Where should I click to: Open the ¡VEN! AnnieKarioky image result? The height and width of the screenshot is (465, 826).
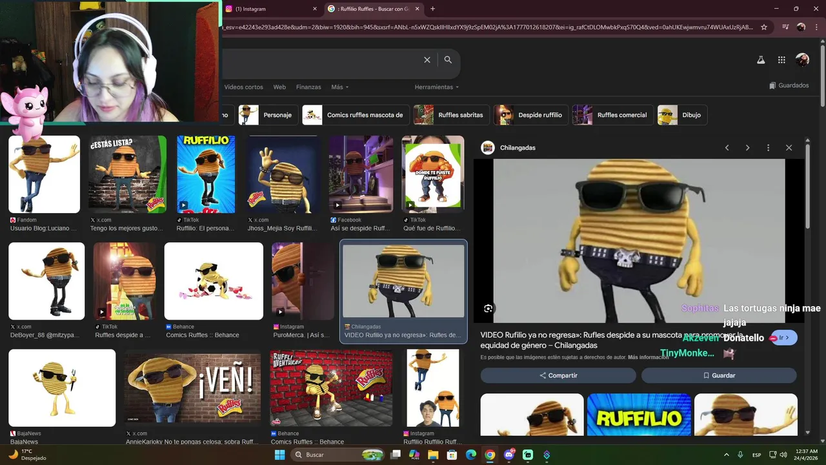[x=192, y=387]
